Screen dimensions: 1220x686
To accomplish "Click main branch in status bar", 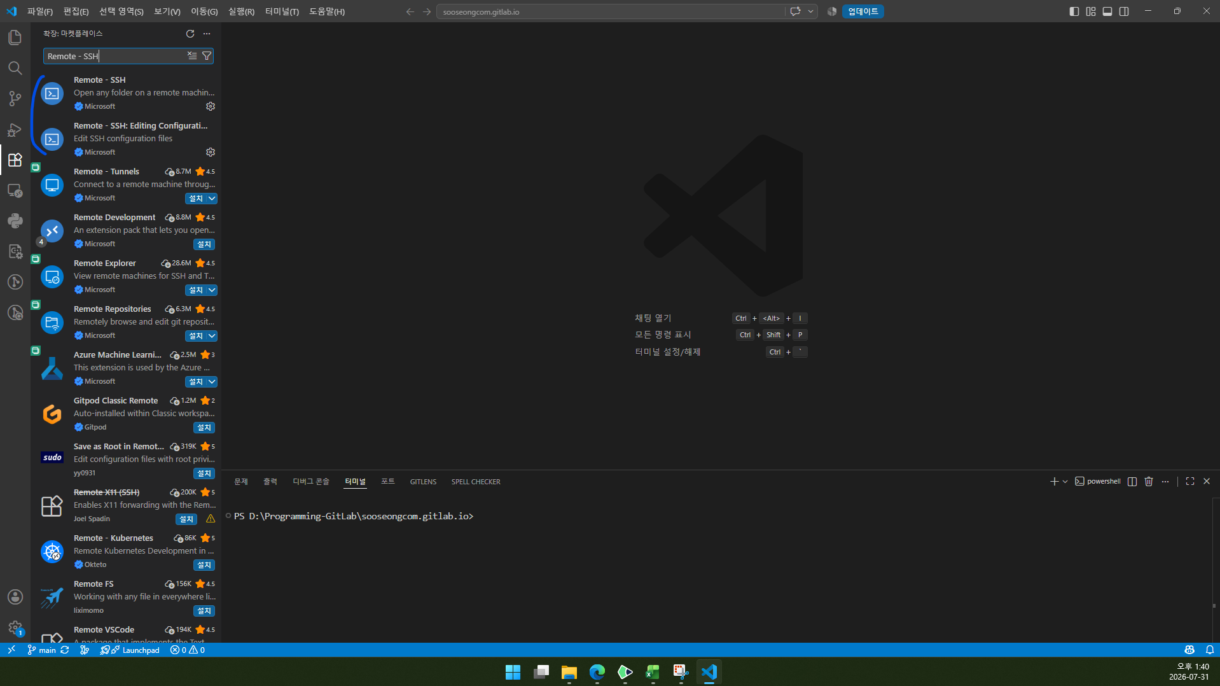I will [42, 650].
